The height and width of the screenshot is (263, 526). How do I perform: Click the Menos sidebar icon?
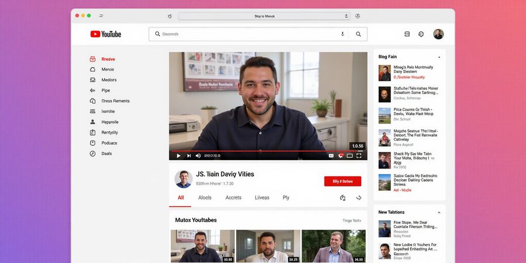point(92,70)
